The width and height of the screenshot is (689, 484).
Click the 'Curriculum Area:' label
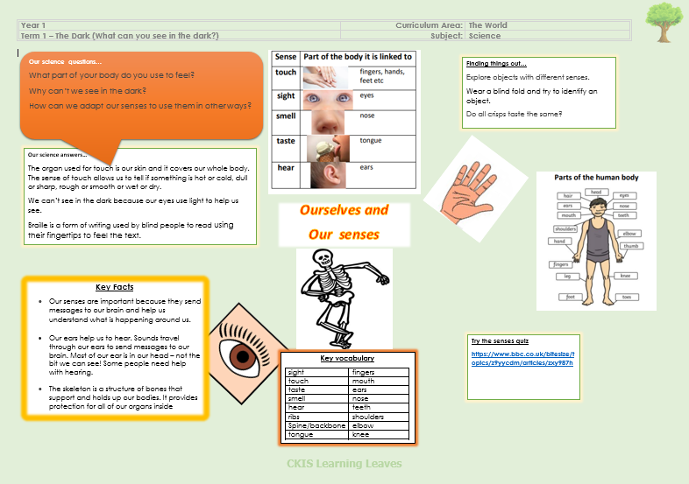[x=429, y=25]
